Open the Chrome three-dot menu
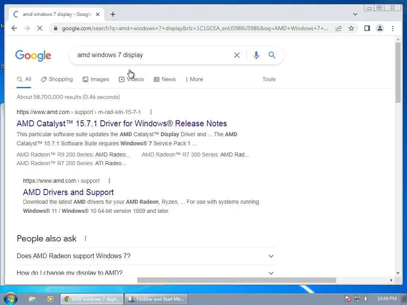 (393, 28)
